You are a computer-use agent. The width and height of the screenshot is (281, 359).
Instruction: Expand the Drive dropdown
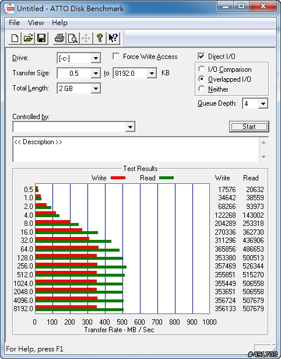(x=96, y=58)
